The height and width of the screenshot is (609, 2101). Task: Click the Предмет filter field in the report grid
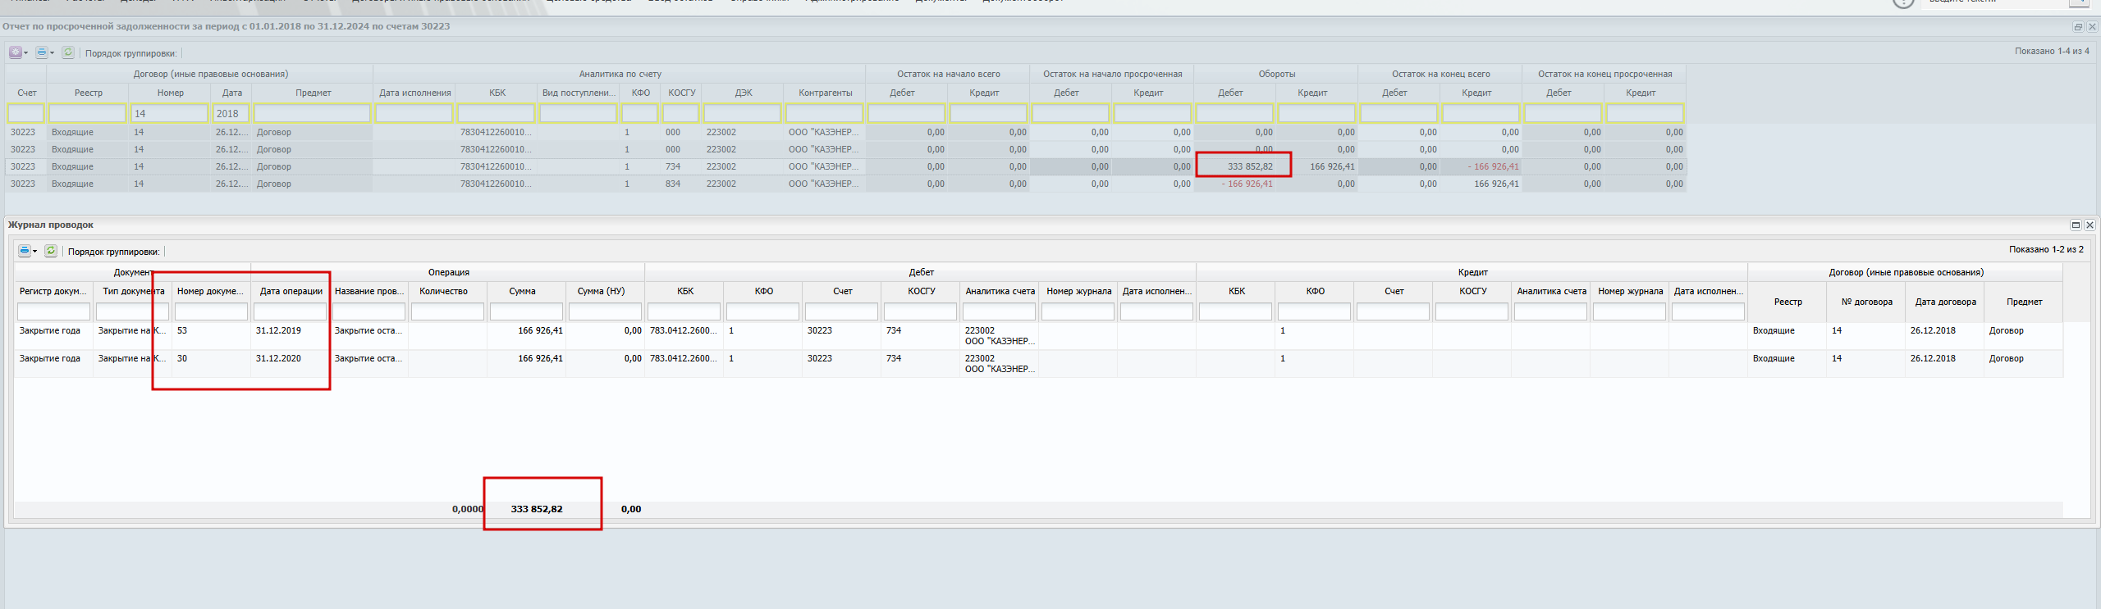tap(312, 113)
